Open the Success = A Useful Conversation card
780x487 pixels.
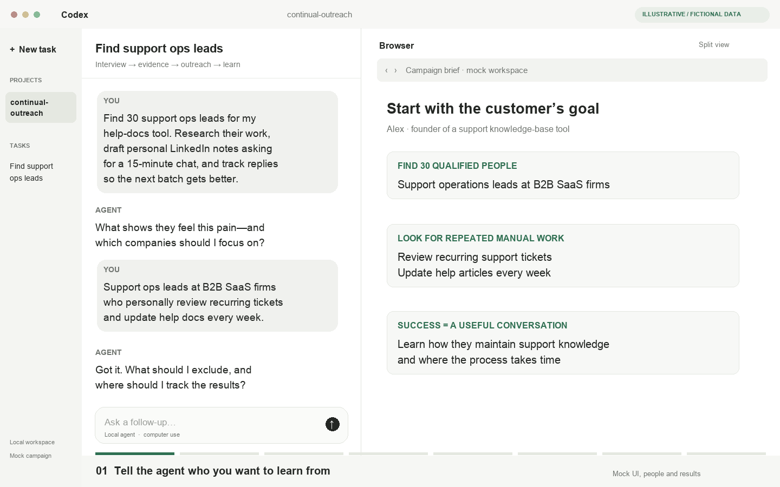pyautogui.click(x=563, y=343)
